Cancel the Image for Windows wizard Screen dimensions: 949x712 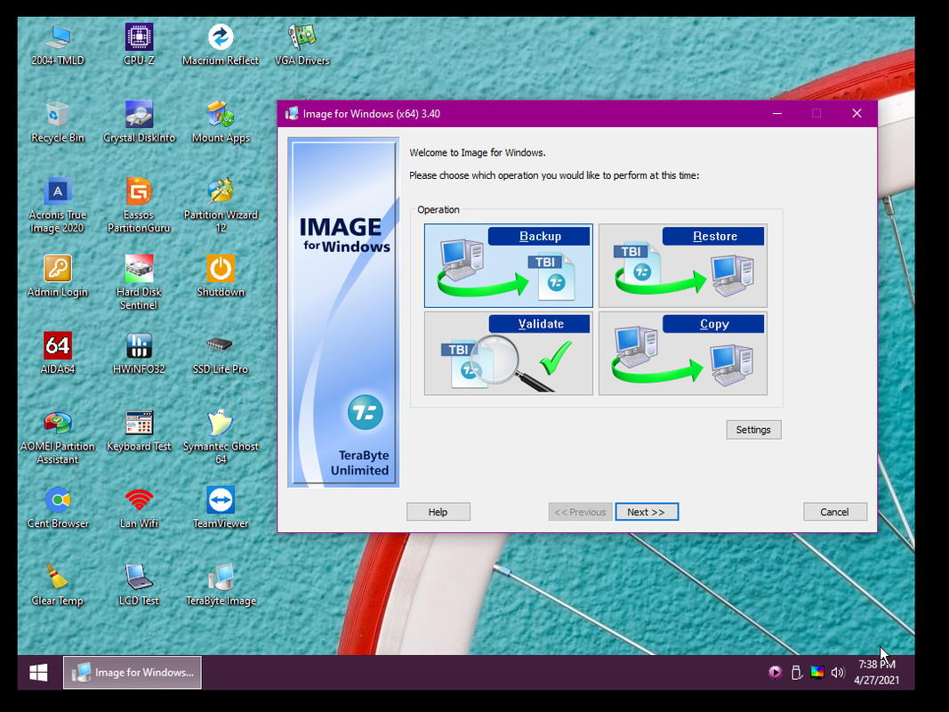(834, 513)
